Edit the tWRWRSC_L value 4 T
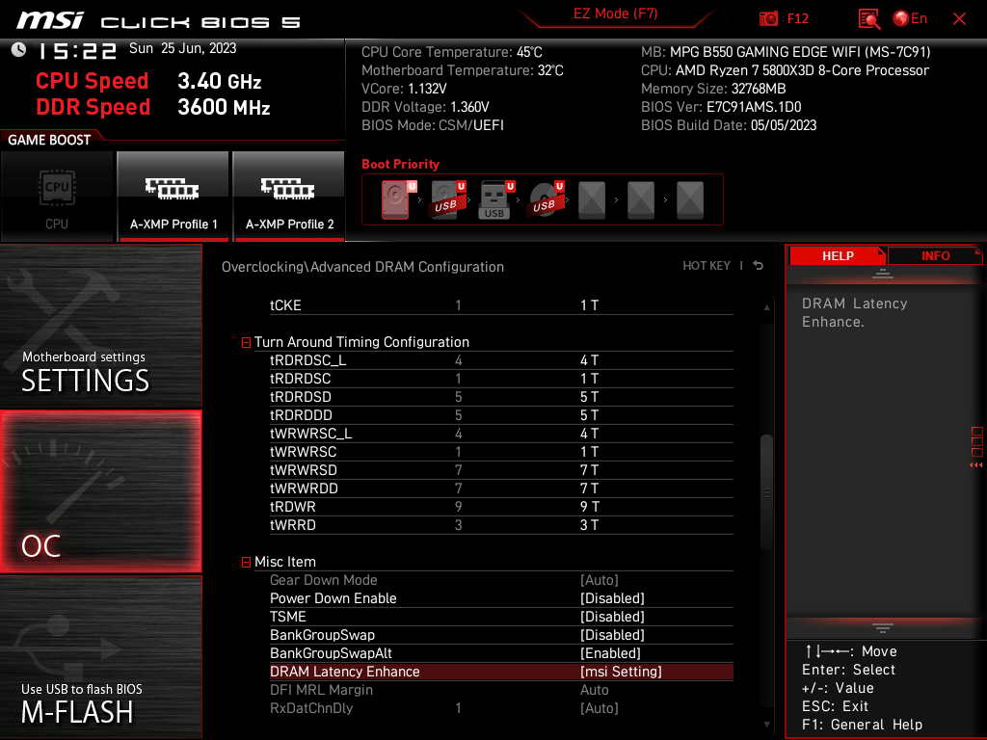This screenshot has width=987, height=740. click(x=589, y=433)
